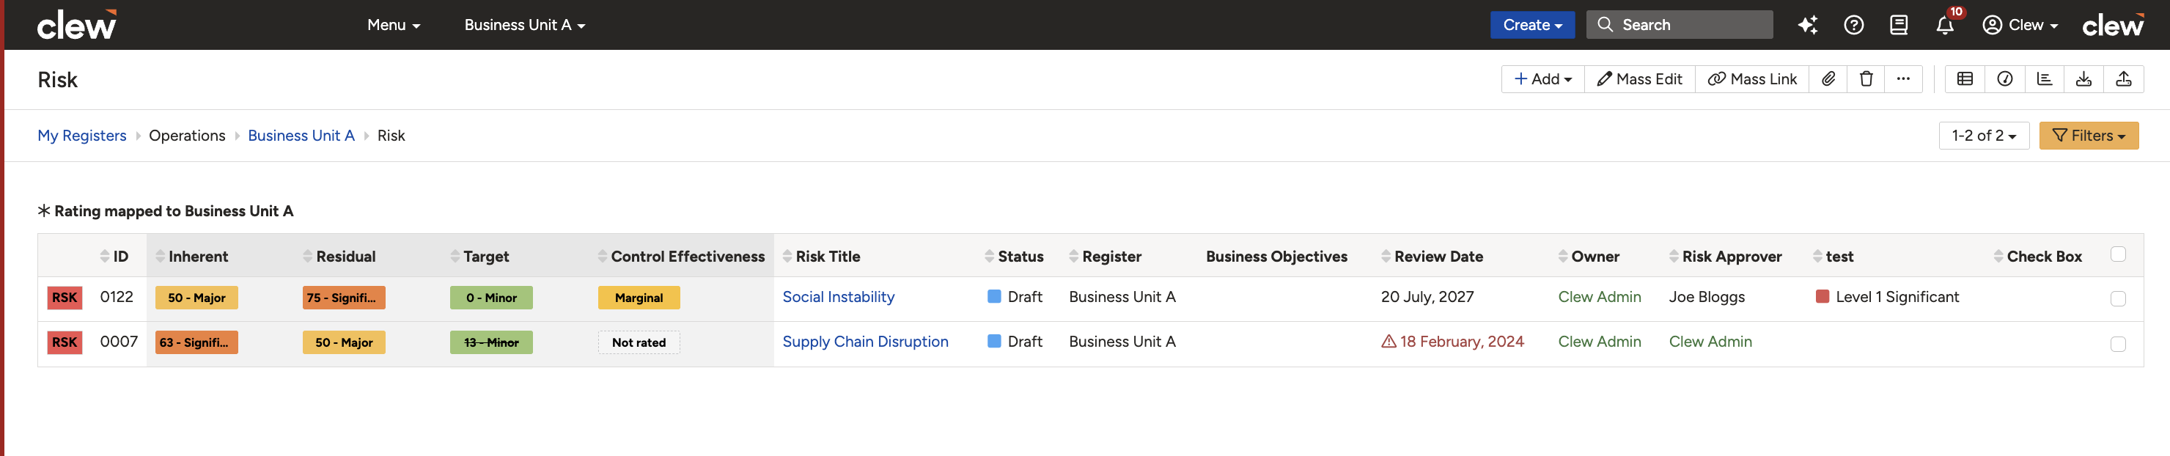Open the Social Instability risk link
This screenshot has height=456, width=2170.
(838, 298)
